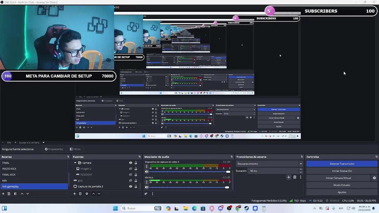Add a scene transition with the plus icon
Screen dimensions: 379x213
(x=289, y=177)
